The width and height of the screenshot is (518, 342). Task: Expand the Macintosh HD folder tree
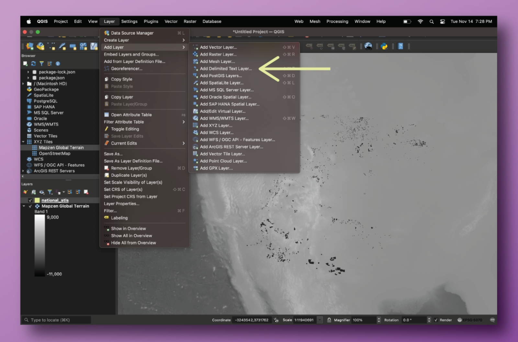tap(23, 84)
